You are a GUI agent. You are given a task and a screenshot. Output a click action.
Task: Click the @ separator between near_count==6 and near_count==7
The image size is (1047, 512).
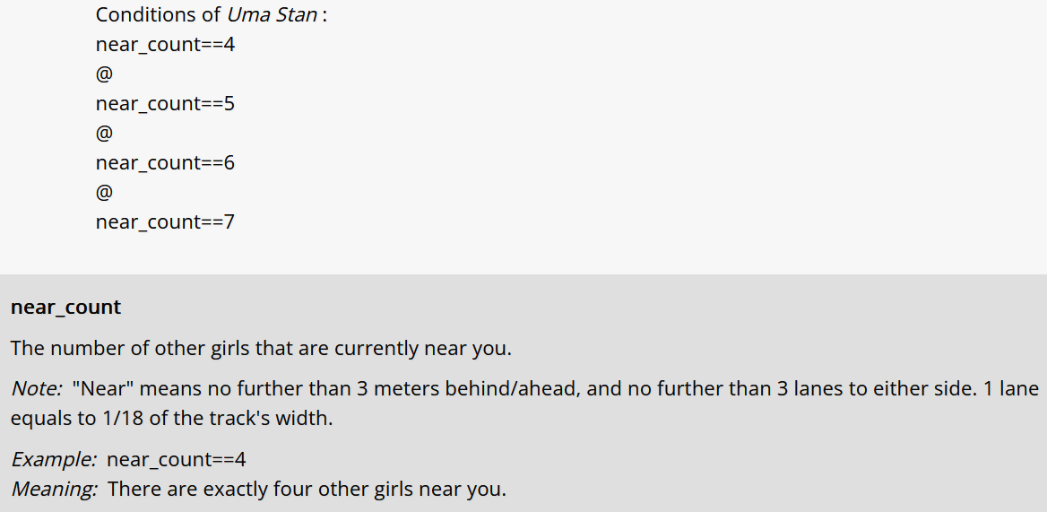point(104,193)
